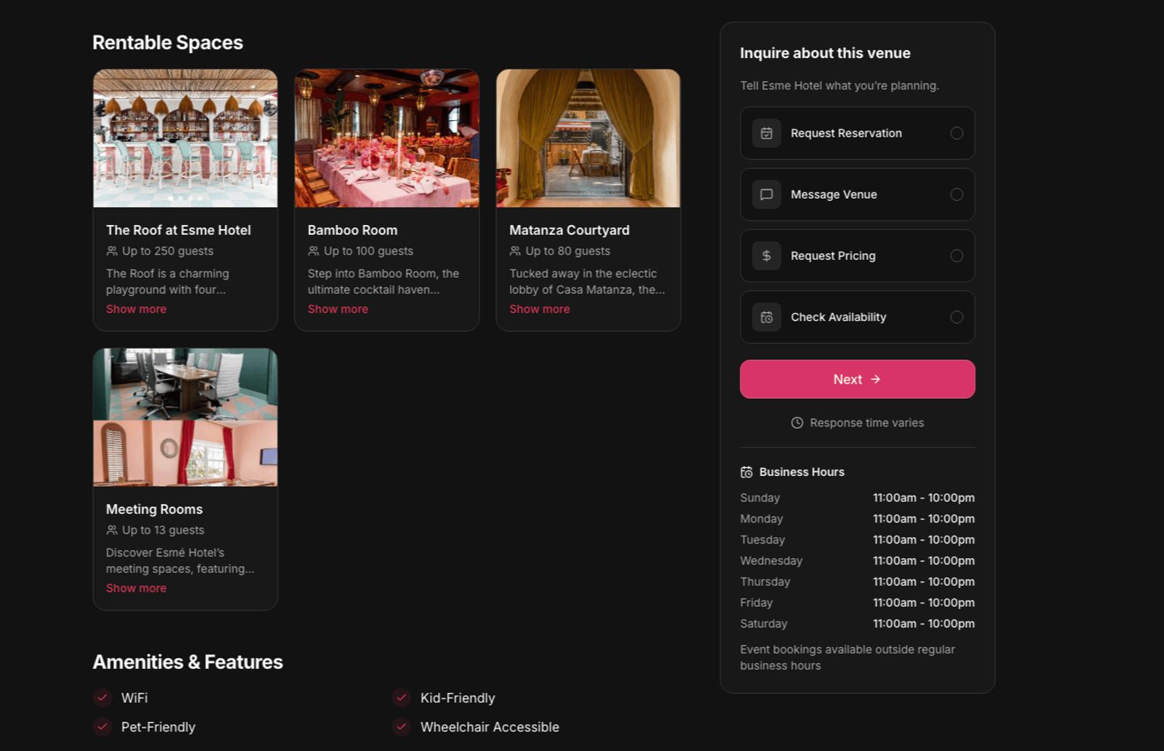Click the Wednesday hours row
The width and height of the screenshot is (1164, 751).
click(x=857, y=561)
